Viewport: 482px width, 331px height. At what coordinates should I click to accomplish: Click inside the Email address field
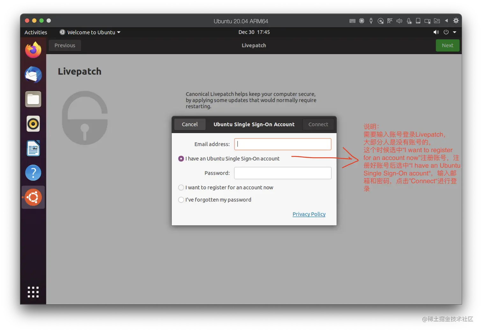coord(282,144)
